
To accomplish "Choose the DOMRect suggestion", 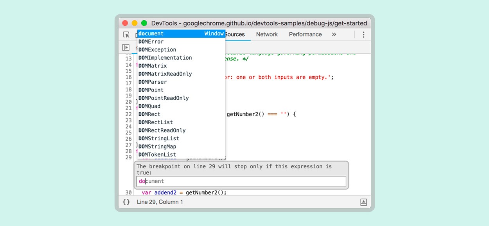I will pyautogui.click(x=181, y=114).
